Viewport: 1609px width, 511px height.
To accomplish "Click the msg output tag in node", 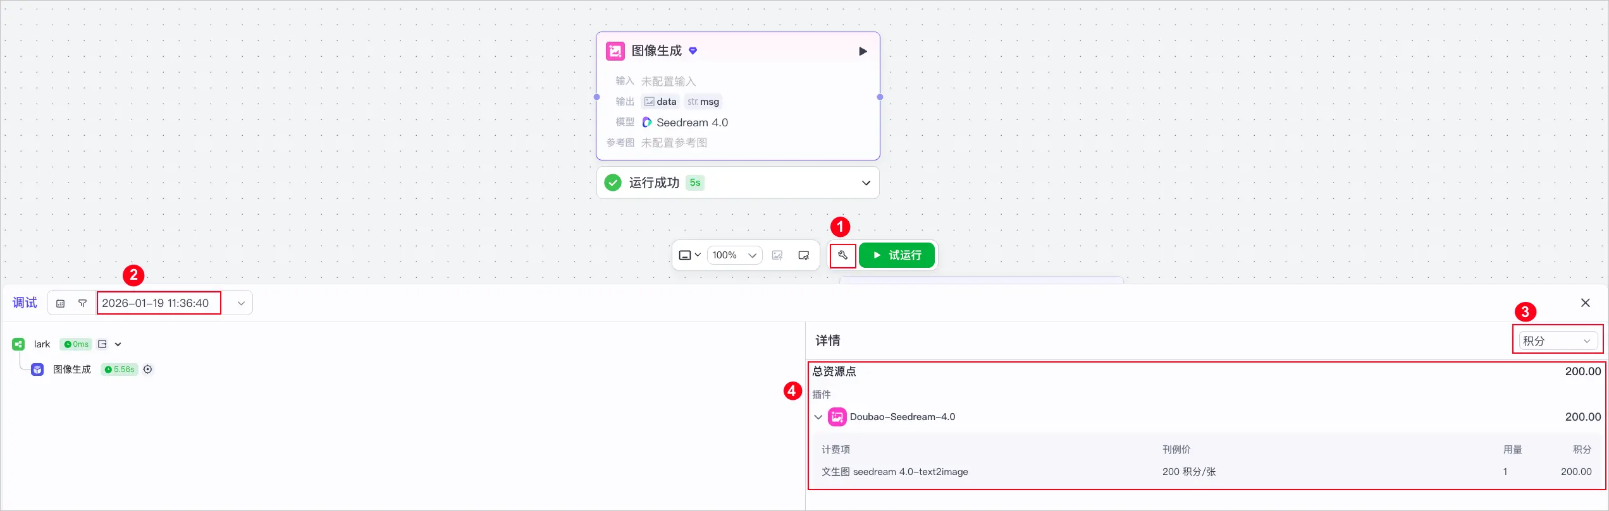I will 703,102.
